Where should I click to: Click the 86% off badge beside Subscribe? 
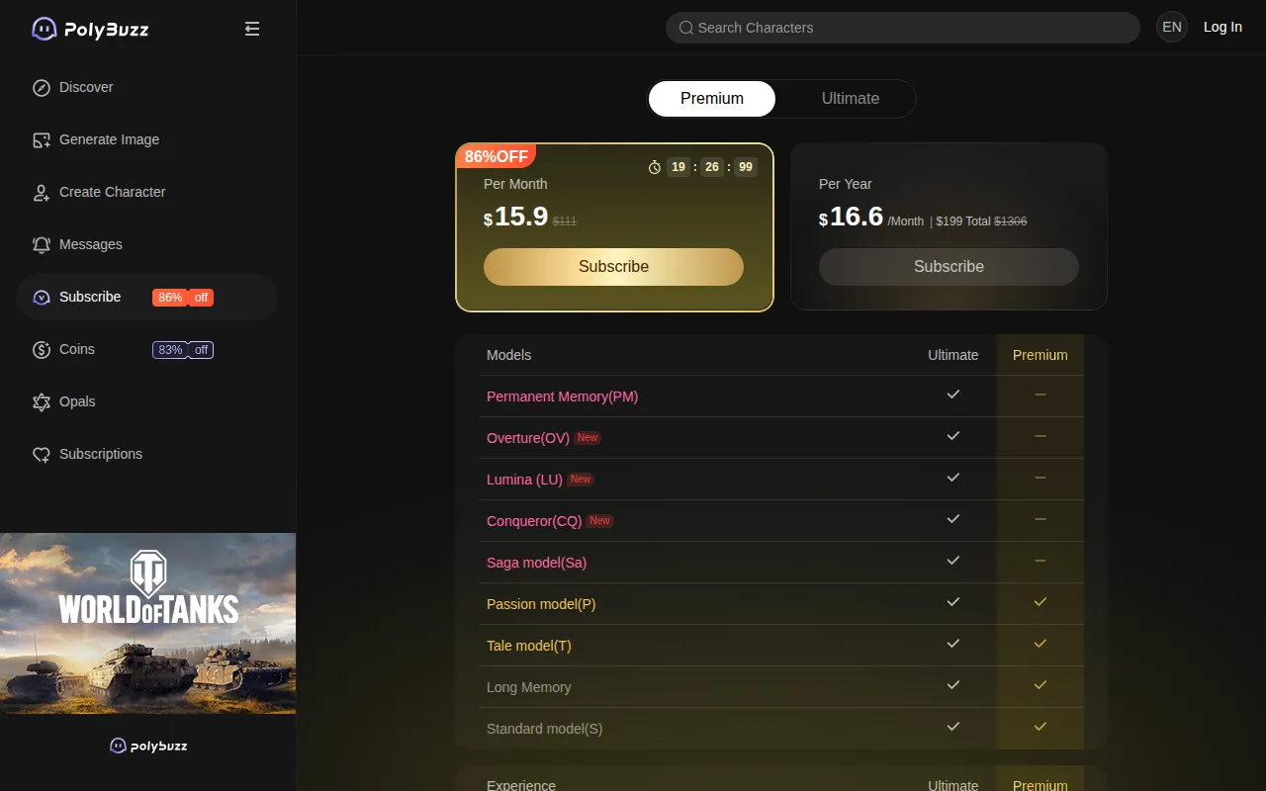point(183,298)
